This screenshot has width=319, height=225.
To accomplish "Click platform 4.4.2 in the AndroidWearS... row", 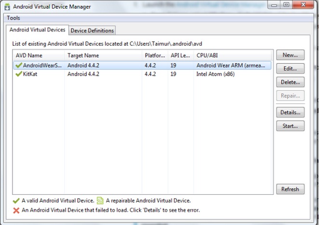I will 151,66.
